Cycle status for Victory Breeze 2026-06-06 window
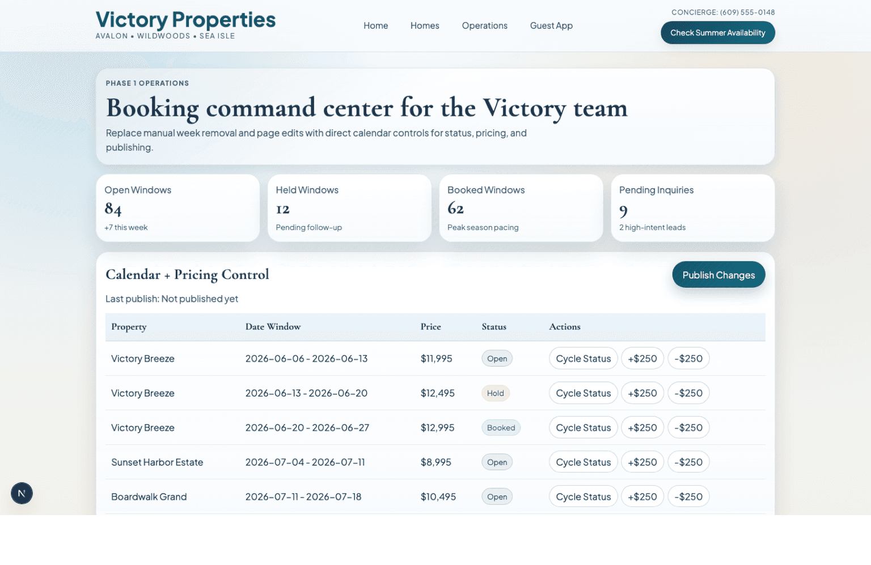The width and height of the screenshot is (871, 565). click(x=583, y=359)
